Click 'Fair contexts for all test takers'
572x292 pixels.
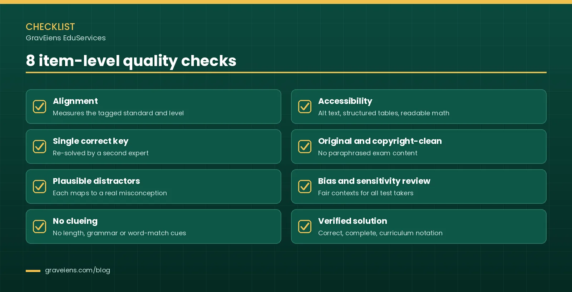pos(366,193)
